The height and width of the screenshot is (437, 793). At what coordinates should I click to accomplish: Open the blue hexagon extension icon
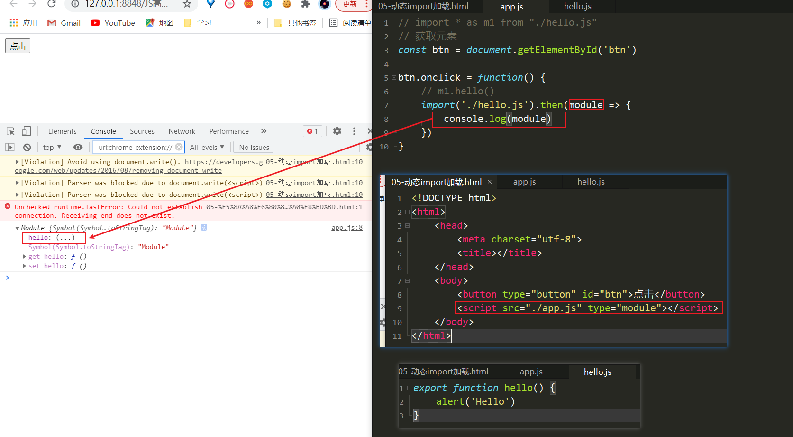click(267, 4)
